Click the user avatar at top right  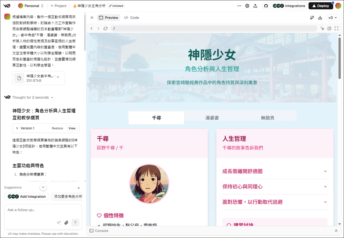[x=338, y=6]
